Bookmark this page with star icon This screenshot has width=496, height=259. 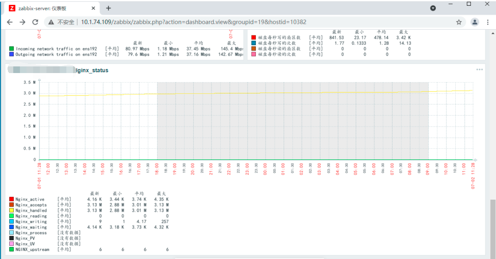459,22
